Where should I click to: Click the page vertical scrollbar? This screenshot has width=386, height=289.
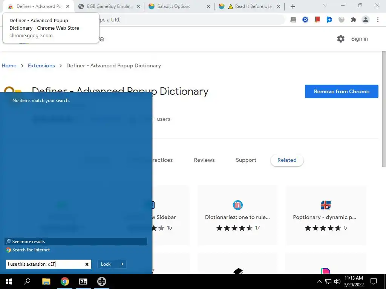384,110
